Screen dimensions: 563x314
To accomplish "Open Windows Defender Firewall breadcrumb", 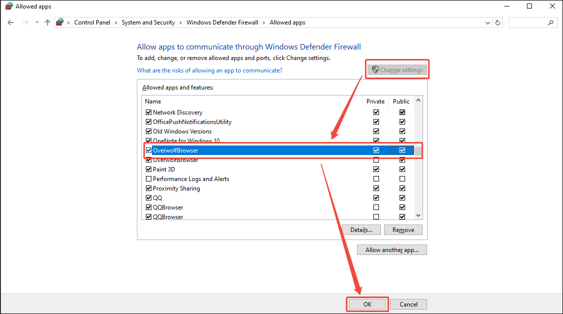I will tap(222, 22).
